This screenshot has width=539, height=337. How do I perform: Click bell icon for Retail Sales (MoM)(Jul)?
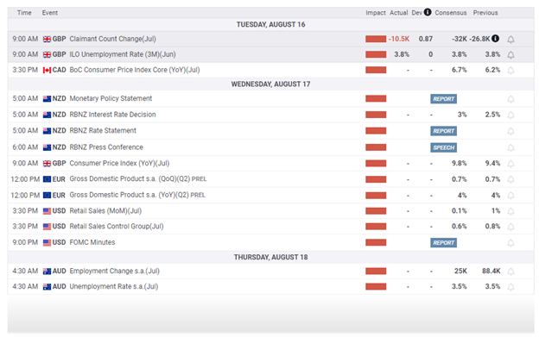[x=510, y=211]
